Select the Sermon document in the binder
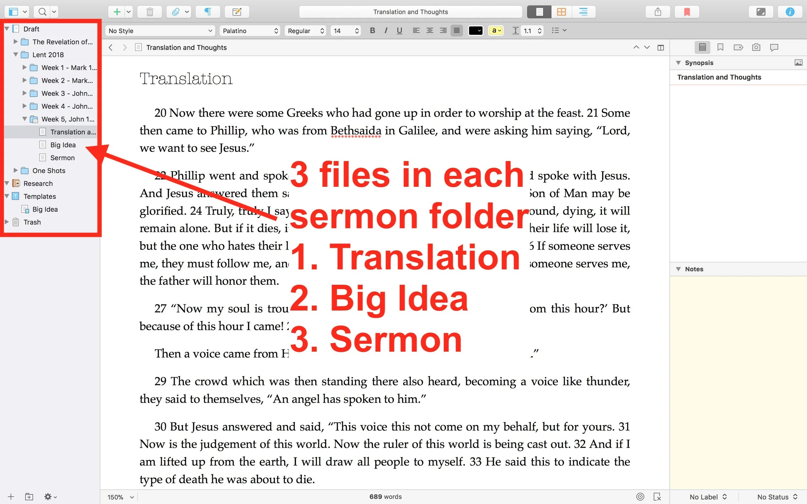Screen dimensions: 807x504 [62, 158]
